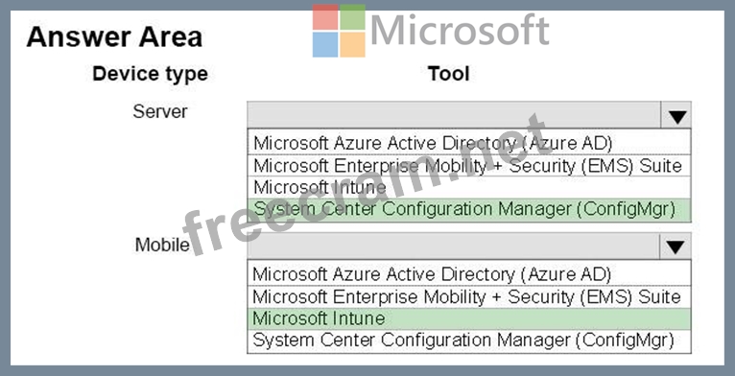Click the Microsoft four-square logo

coord(339,31)
